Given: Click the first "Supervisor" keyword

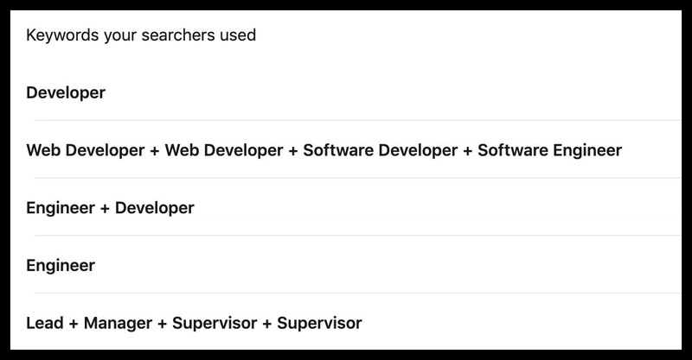Looking at the screenshot, I should coord(215,323).
